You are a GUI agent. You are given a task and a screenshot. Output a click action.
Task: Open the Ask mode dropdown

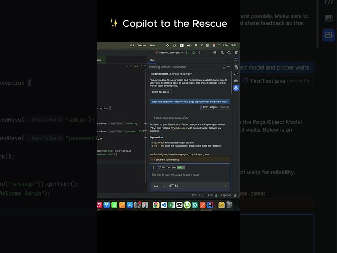point(158,186)
